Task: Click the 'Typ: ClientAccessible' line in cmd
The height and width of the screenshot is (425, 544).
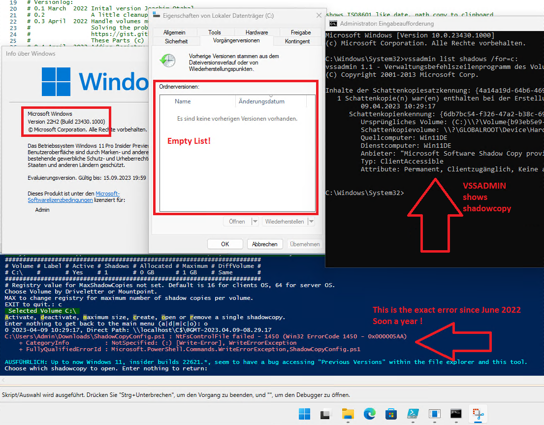Action: pyautogui.click(x=402, y=161)
